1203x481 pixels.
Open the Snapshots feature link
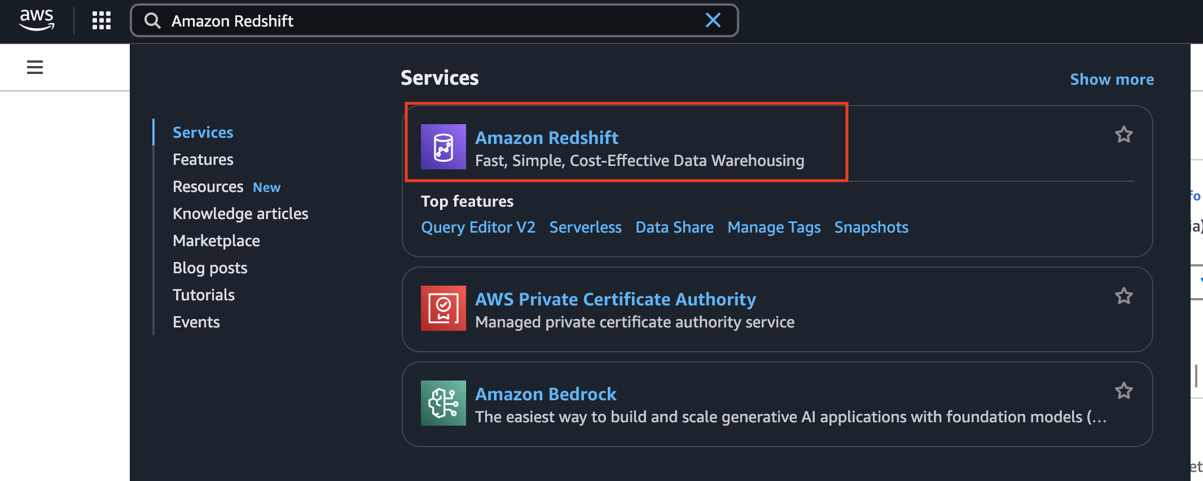point(871,227)
